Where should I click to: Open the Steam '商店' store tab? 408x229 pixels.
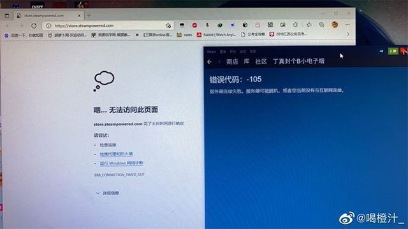coord(232,62)
